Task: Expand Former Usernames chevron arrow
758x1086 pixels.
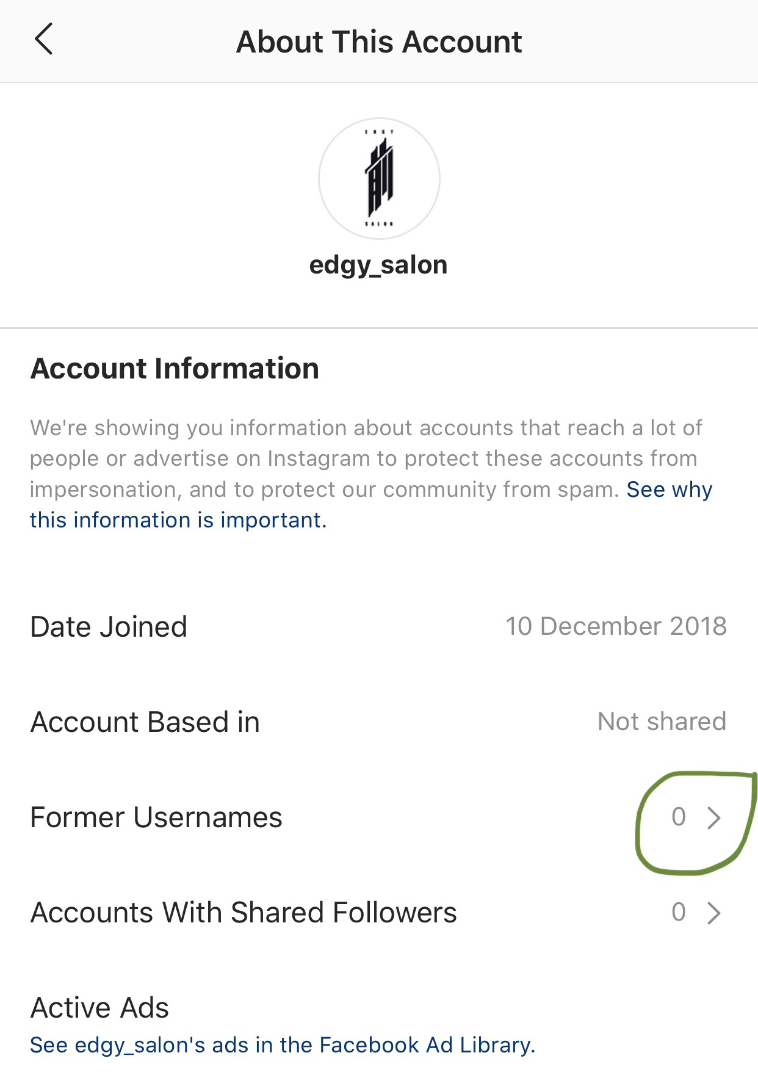Action: pos(713,817)
